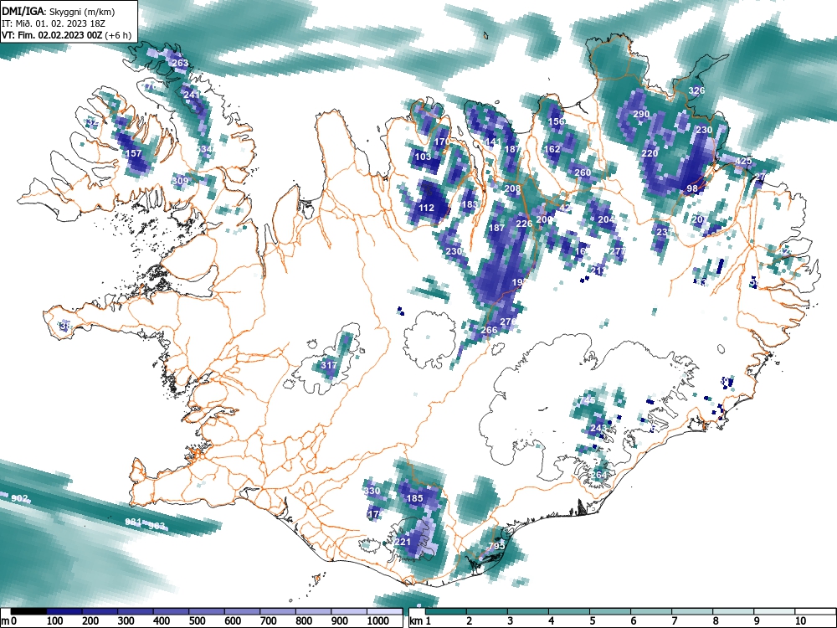
Task: Click the '226' visibility label
Action: click(x=524, y=224)
